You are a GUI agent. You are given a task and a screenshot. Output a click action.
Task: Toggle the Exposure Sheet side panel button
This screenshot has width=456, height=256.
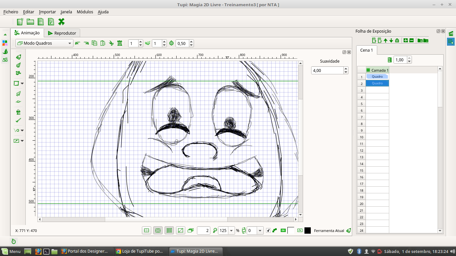click(x=451, y=42)
